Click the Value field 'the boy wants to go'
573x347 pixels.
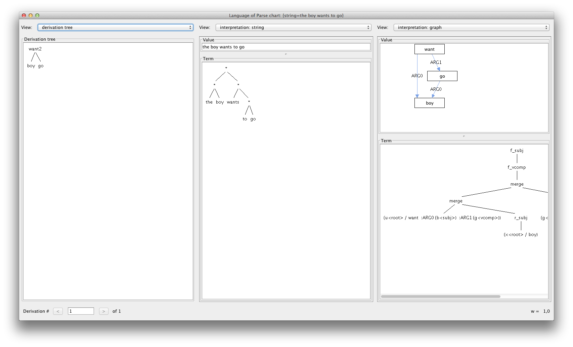pyautogui.click(x=286, y=47)
